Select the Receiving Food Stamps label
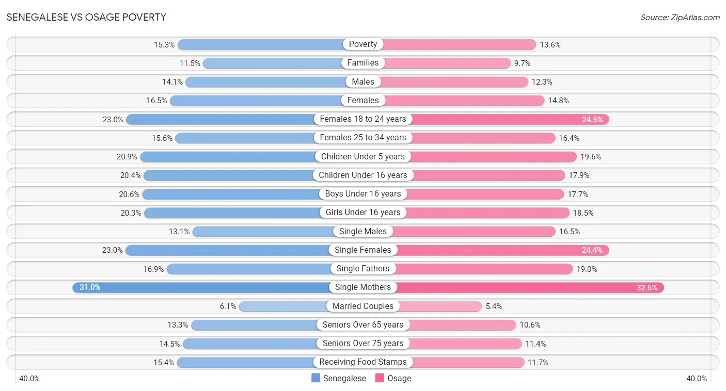This screenshot has width=726, height=391. coord(363,362)
